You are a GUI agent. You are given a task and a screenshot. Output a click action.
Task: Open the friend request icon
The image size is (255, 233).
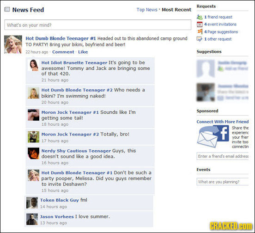click(200, 17)
